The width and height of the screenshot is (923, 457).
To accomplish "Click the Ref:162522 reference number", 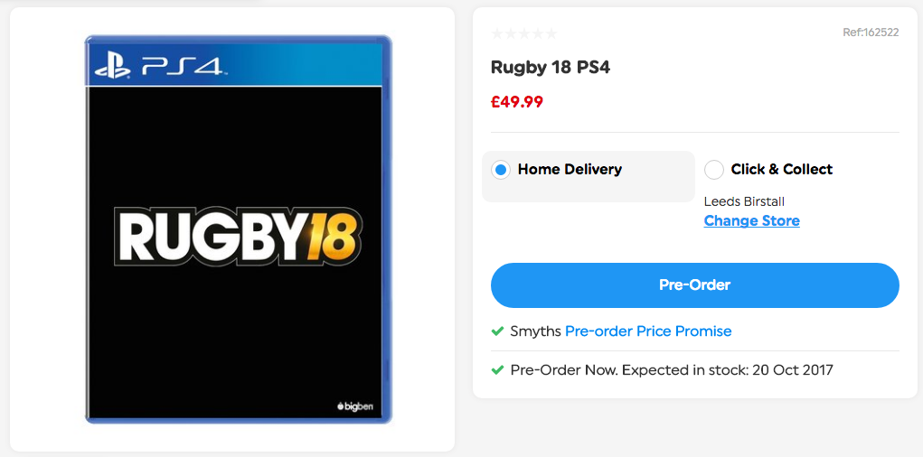I will pos(870,33).
